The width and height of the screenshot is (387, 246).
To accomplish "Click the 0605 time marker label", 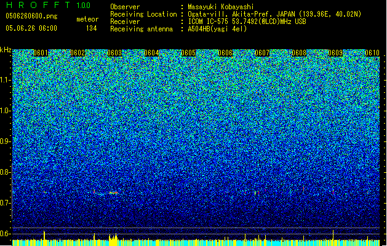I will click(188, 53).
